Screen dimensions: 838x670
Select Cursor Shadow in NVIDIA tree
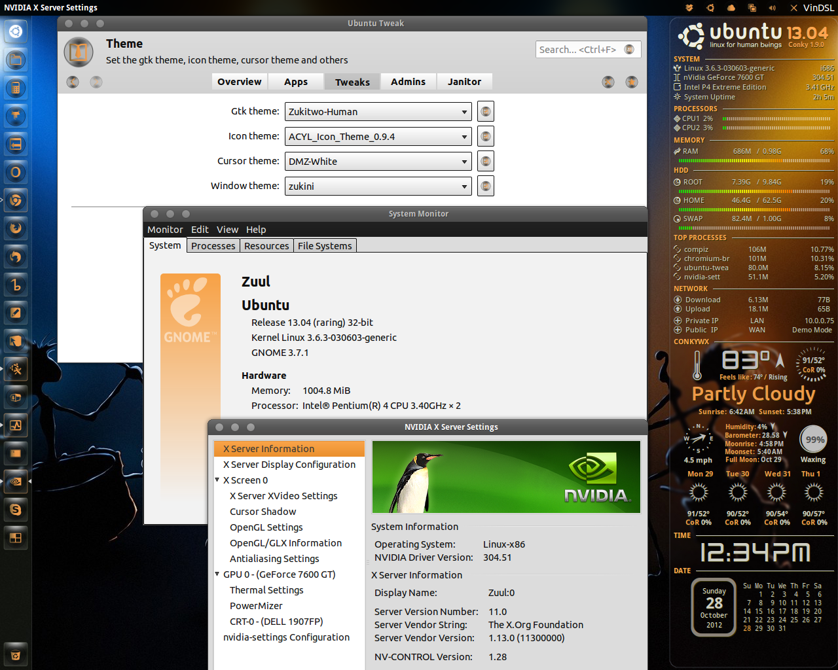263,512
